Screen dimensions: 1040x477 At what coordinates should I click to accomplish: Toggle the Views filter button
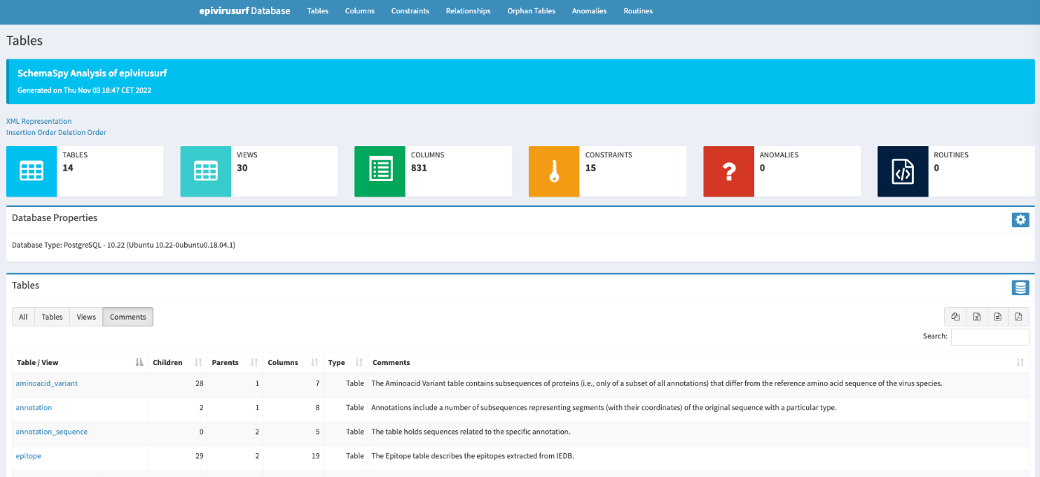coord(86,317)
